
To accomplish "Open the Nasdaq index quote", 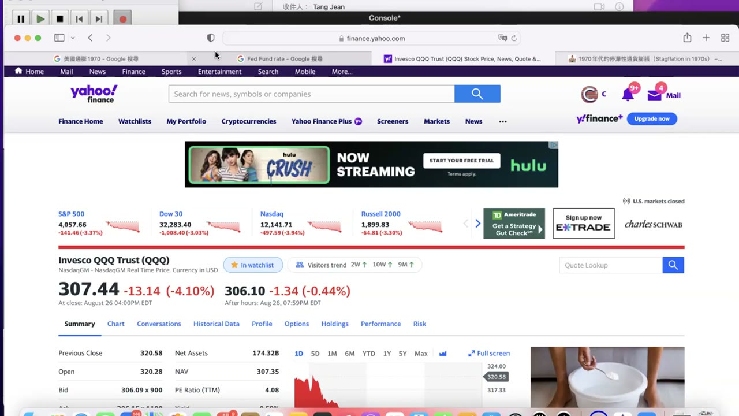I will (x=272, y=214).
